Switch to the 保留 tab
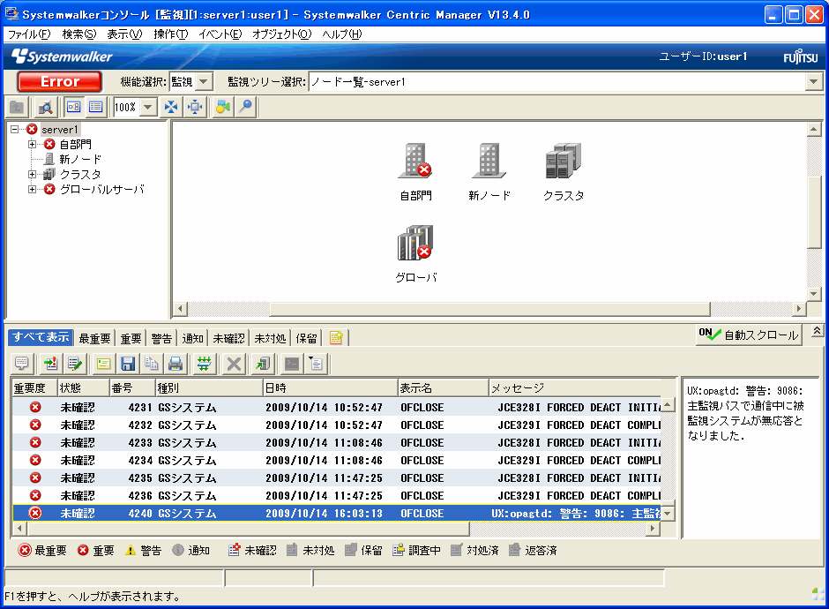The height and width of the screenshot is (609, 829). (x=306, y=338)
